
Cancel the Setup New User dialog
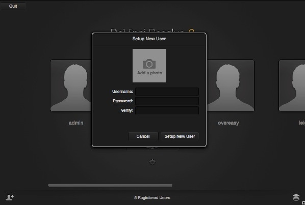143,136
